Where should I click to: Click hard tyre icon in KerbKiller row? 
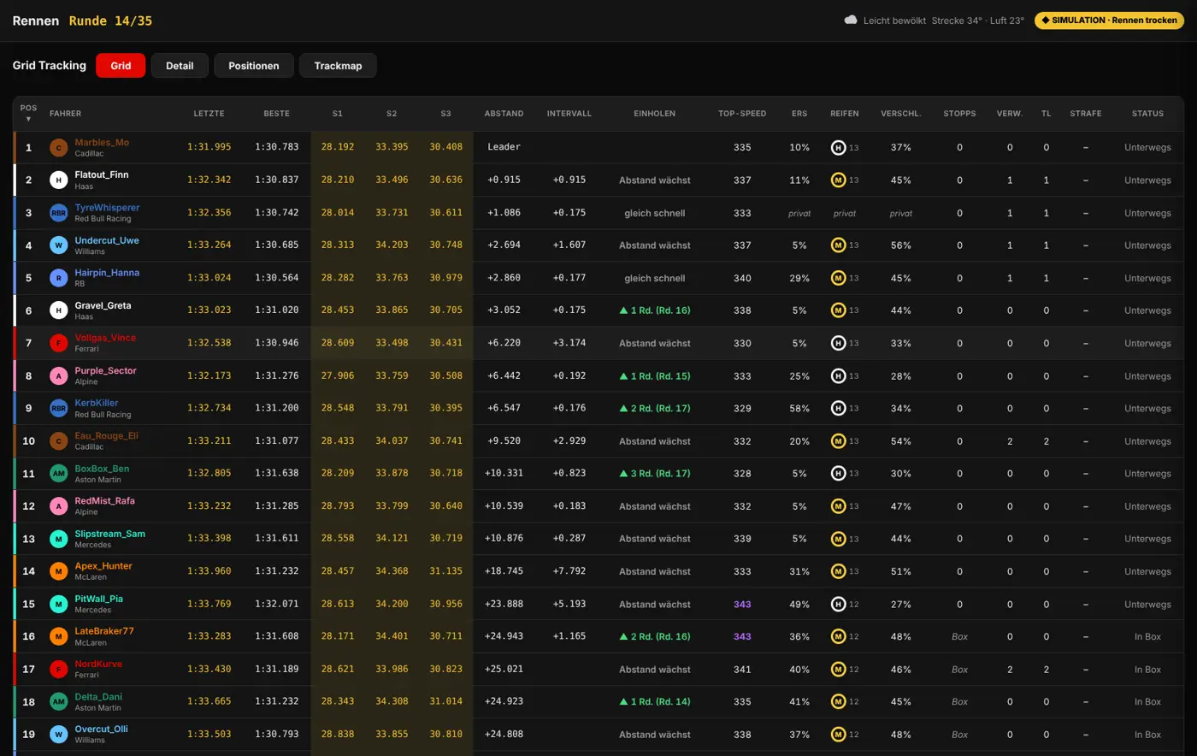point(839,409)
